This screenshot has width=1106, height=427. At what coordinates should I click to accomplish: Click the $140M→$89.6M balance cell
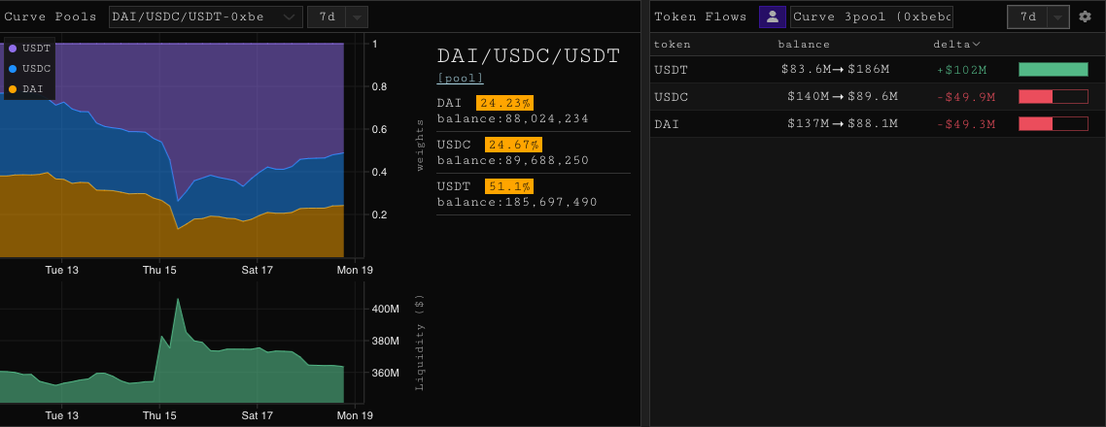pyautogui.click(x=844, y=96)
